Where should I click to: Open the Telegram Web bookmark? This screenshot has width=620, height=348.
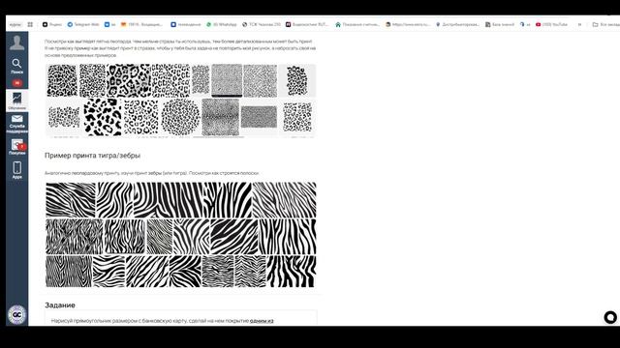(83, 24)
